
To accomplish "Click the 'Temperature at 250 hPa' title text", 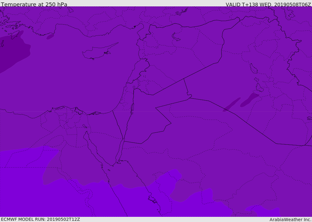I will [x=34, y=4].
